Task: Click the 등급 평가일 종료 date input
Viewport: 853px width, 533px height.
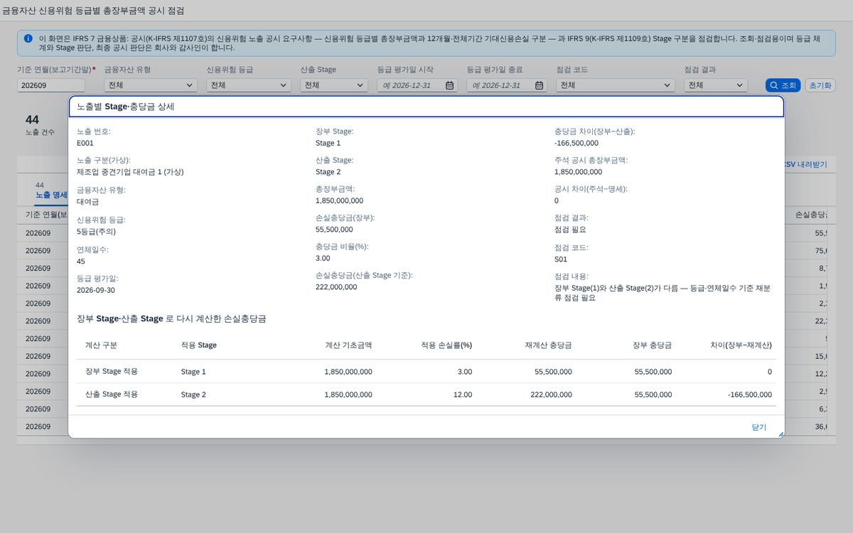Action: coord(500,85)
